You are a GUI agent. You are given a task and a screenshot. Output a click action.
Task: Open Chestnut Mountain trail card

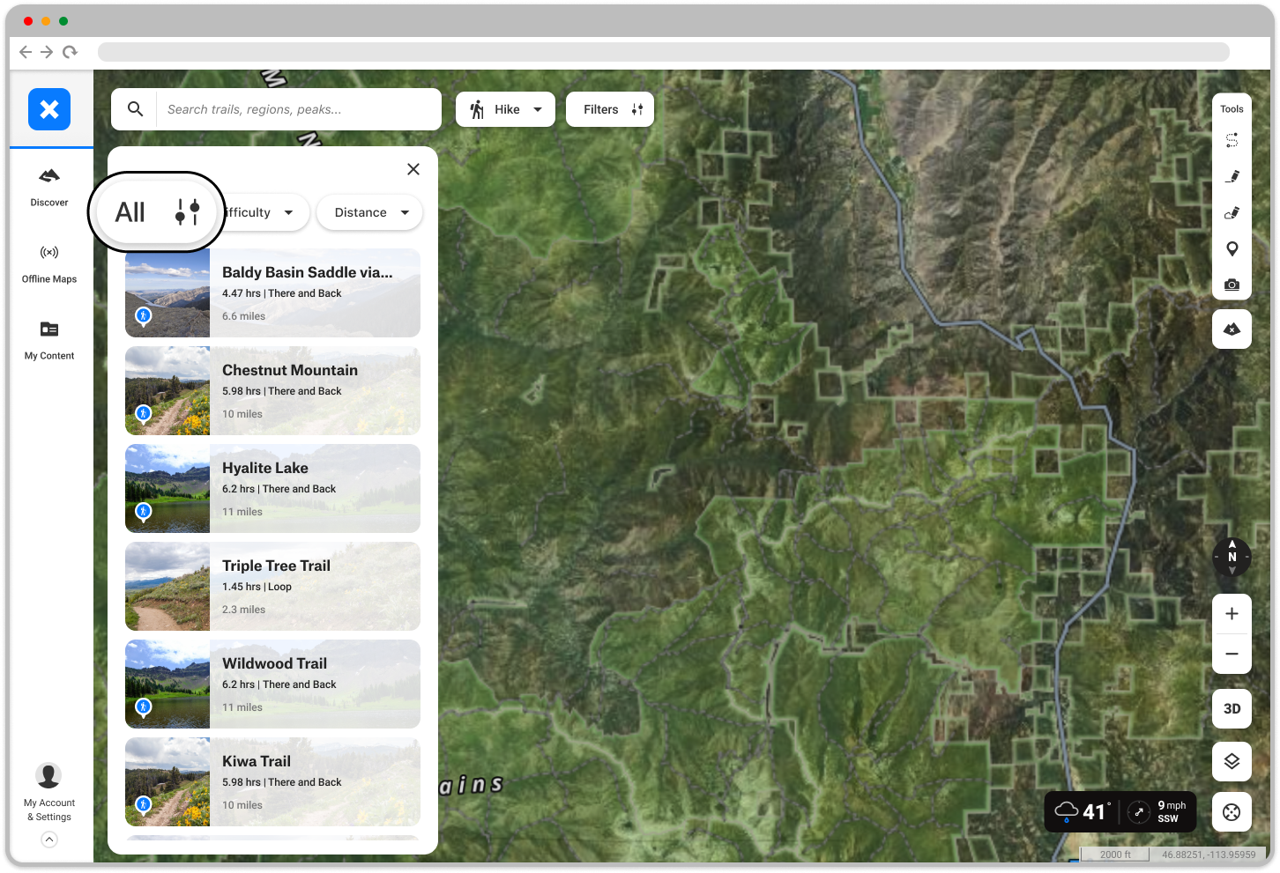click(x=272, y=391)
